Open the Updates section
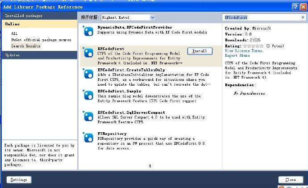Image resolution: width=308 pixels, height=188 pixels. (x=39, y=55)
